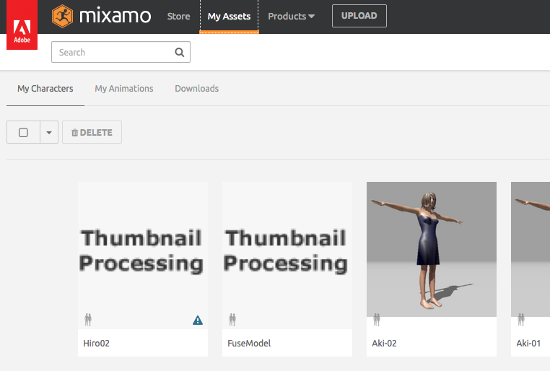Image resolution: width=550 pixels, height=371 pixels.
Task: Click the Aki-02 name label
Action: click(x=384, y=344)
